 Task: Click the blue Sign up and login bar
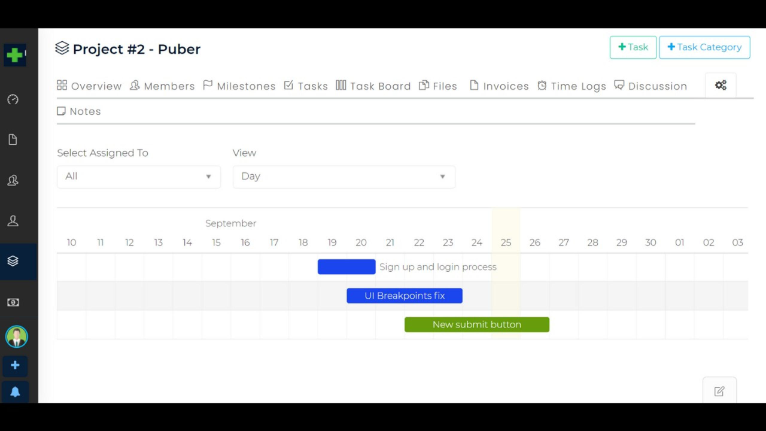pos(346,267)
